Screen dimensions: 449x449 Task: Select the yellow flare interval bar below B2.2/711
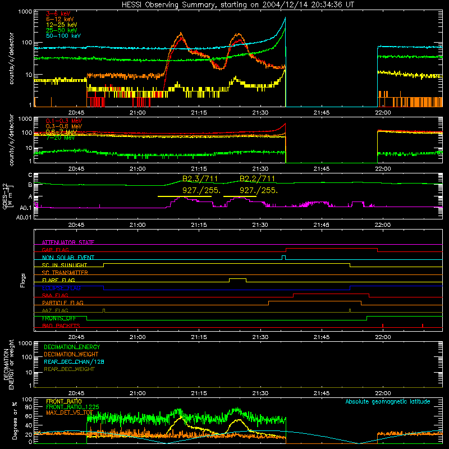tap(240, 196)
